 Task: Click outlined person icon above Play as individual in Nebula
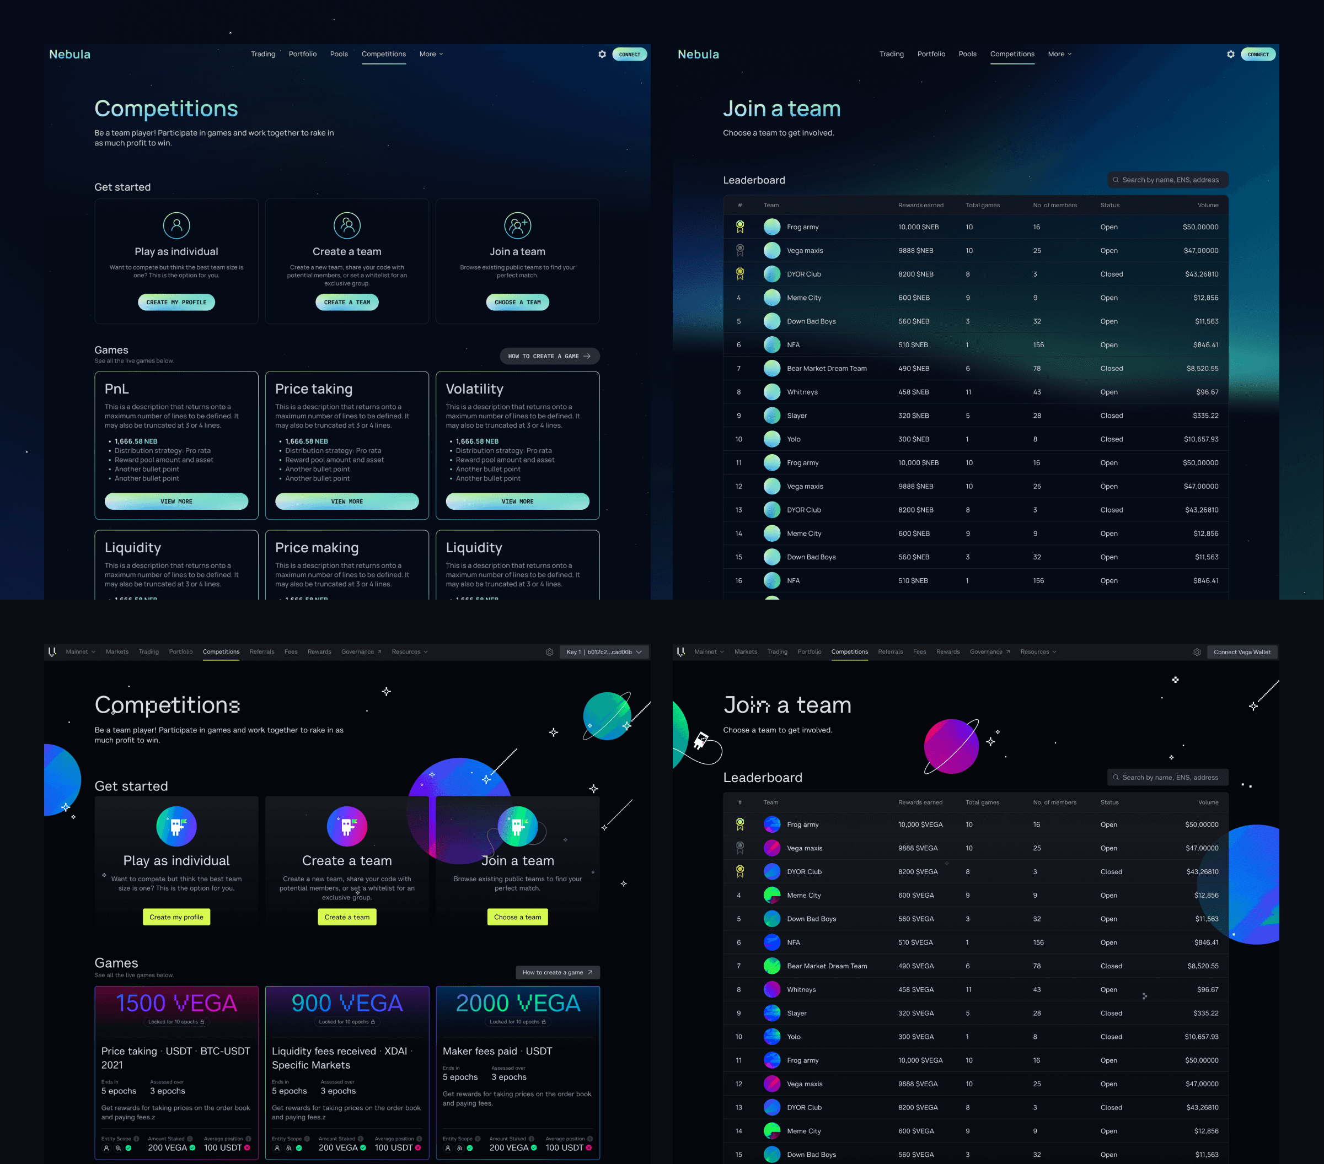[x=176, y=225]
